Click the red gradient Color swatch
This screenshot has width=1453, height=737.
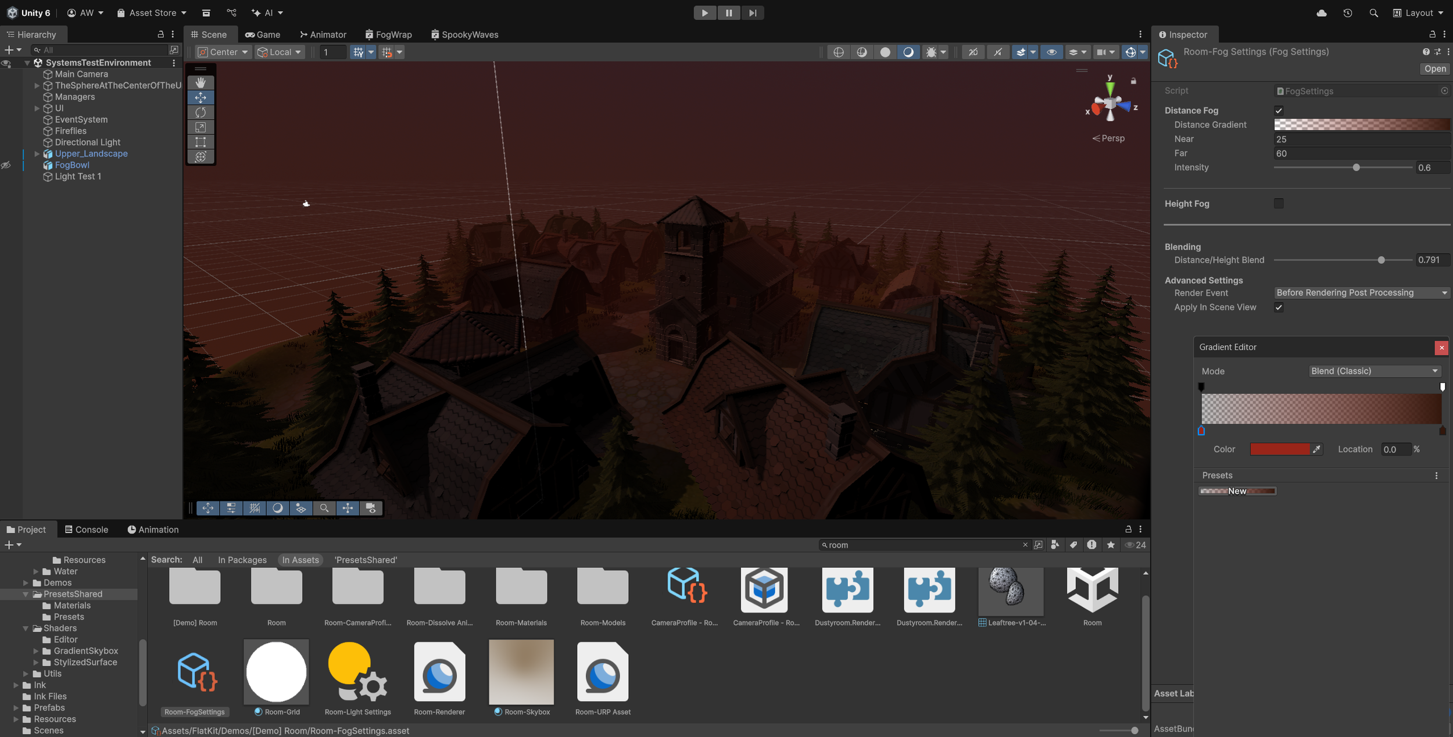[1280, 449]
